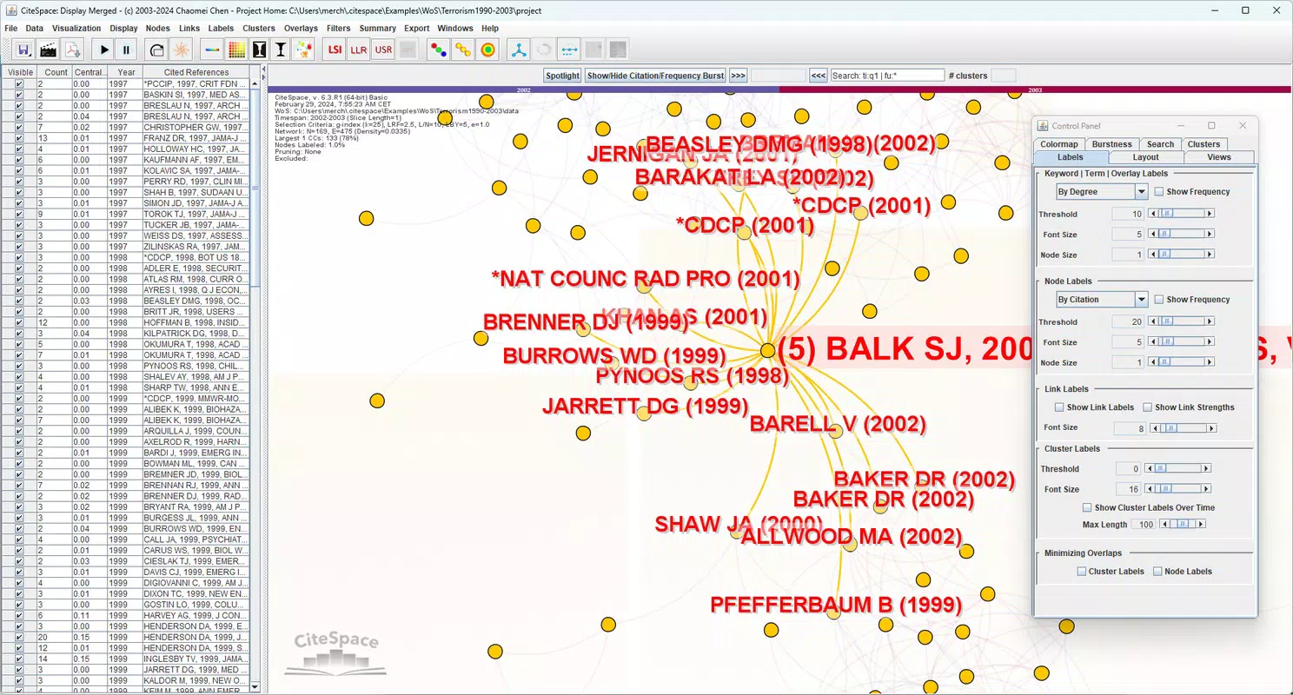Viewport: 1293px width, 695px height.
Task: Click the Pause button in toolbar
Action: (127, 50)
